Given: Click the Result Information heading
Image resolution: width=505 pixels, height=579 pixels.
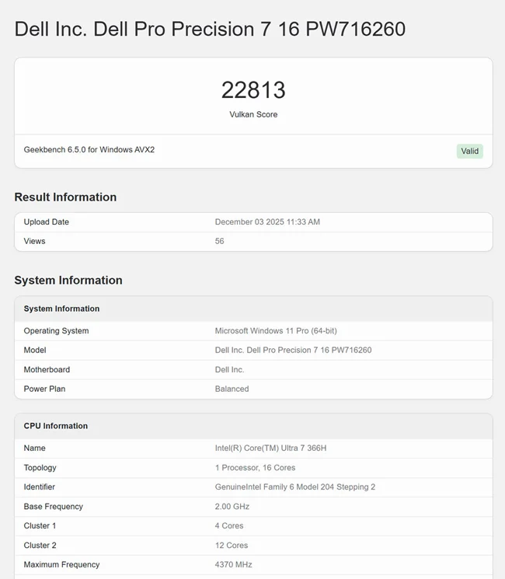Looking at the screenshot, I should [65, 197].
